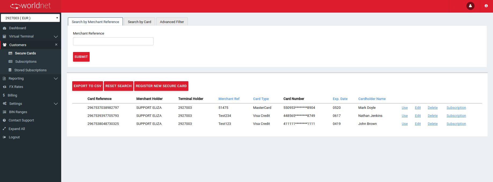Screen dimensions: 493x182
Task: Click Use for John Brown's card
Action: 405,124
